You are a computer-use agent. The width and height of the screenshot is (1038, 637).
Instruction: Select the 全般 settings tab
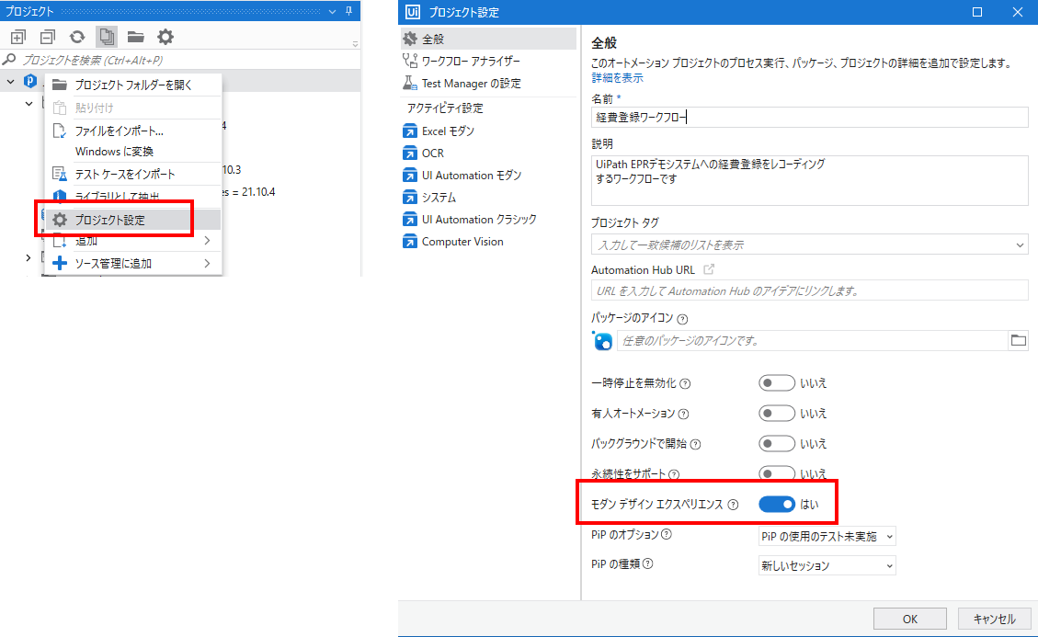[488, 40]
